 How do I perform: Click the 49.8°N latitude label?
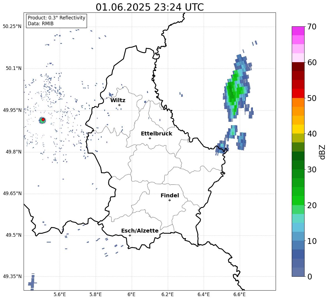(14, 152)
